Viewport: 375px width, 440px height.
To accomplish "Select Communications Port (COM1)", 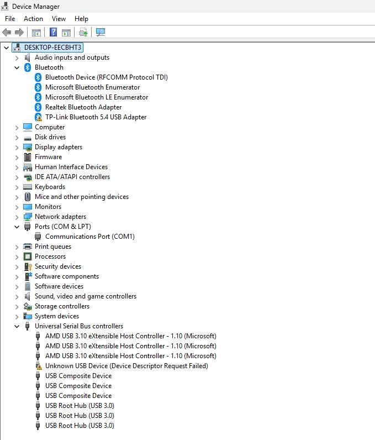I will coord(89,237).
